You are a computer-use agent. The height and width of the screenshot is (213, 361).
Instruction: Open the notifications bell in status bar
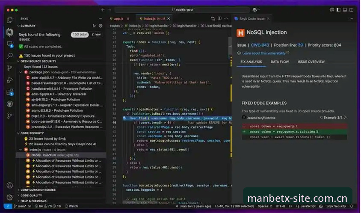352,206
